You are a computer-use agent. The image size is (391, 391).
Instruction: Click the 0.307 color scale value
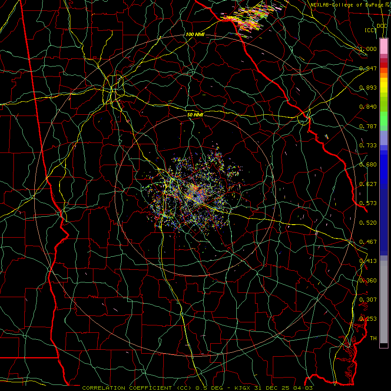pos(368,299)
